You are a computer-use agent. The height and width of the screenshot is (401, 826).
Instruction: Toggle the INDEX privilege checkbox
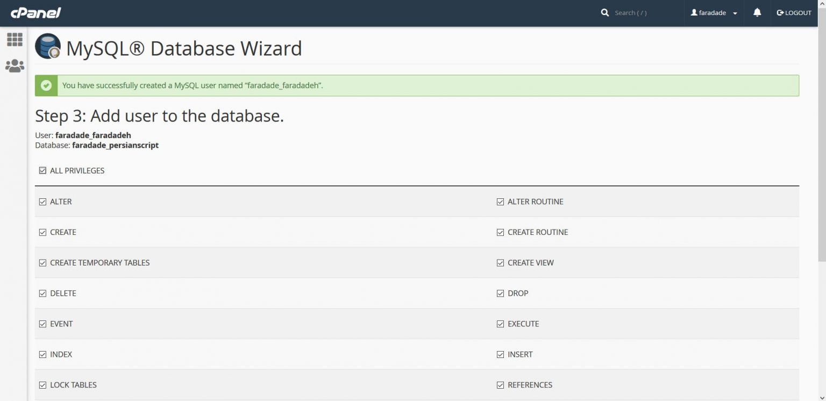(x=42, y=355)
